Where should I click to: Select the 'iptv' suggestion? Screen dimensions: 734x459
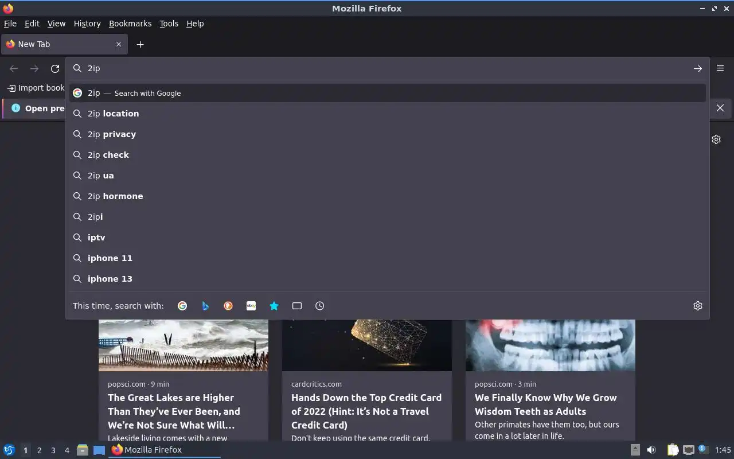387,238
